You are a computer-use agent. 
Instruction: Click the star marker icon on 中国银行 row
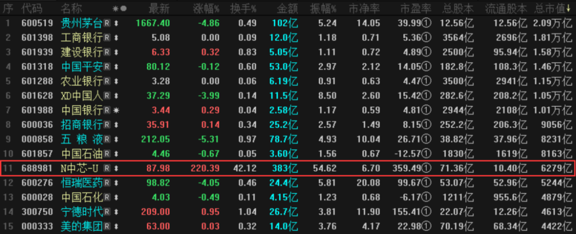click(x=116, y=110)
